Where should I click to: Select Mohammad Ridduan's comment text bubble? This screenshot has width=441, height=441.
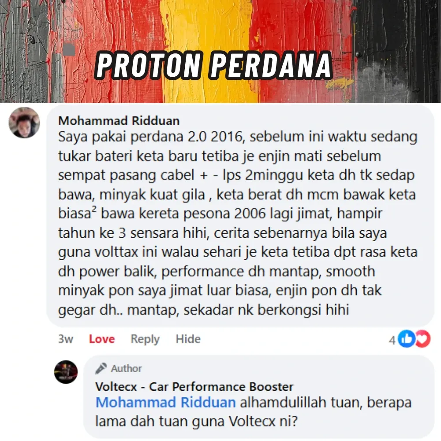point(240,216)
